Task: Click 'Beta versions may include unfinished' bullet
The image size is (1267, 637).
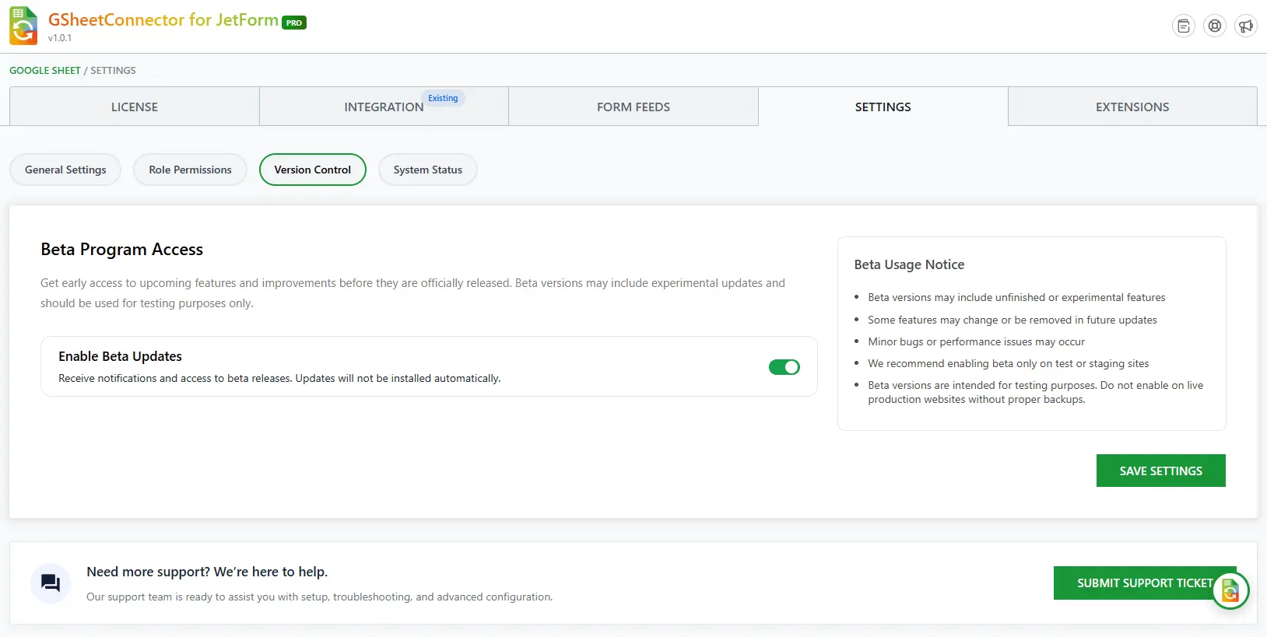Action: pos(1016,297)
